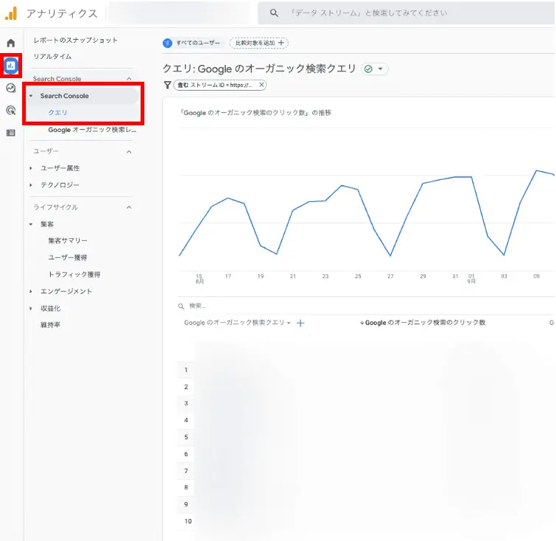
Task: Click 比較対象を追加 button
Action: click(x=258, y=43)
